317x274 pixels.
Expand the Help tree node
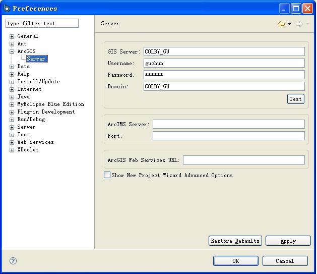[12, 74]
